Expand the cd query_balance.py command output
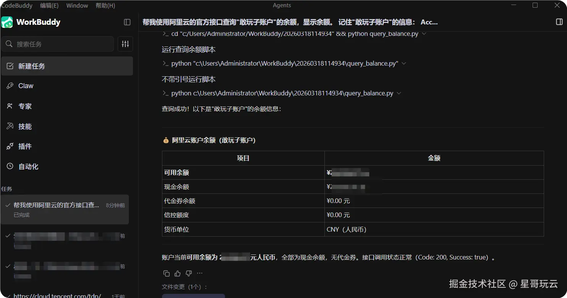 (424, 34)
